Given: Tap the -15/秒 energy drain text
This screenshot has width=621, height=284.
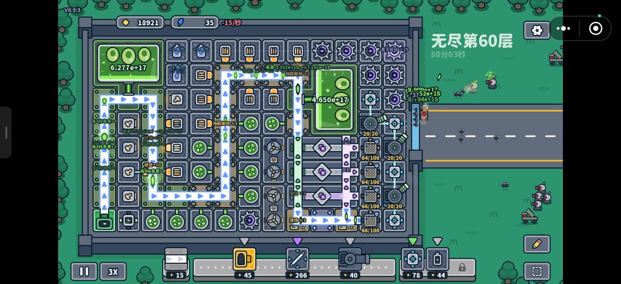Looking at the screenshot, I should click(231, 22).
